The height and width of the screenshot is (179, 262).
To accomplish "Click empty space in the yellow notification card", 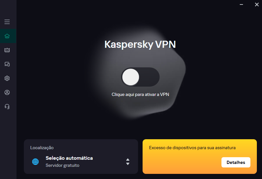I will click(180, 164).
